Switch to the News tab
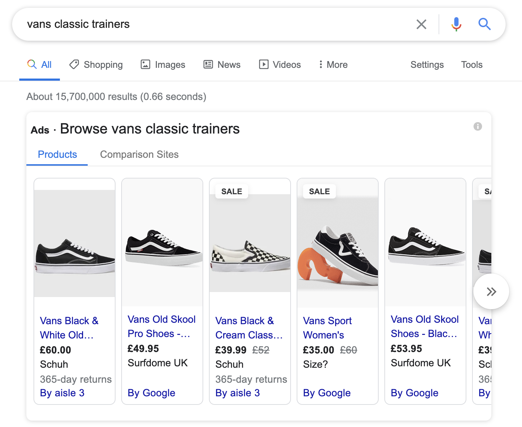Image resolution: width=522 pixels, height=427 pixels. click(x=222, y=65)
